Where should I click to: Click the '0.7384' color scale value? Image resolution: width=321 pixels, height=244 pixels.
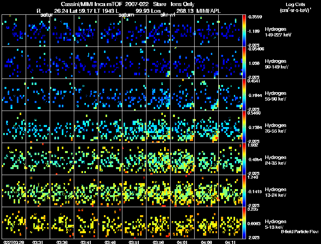tap(255, 127)
